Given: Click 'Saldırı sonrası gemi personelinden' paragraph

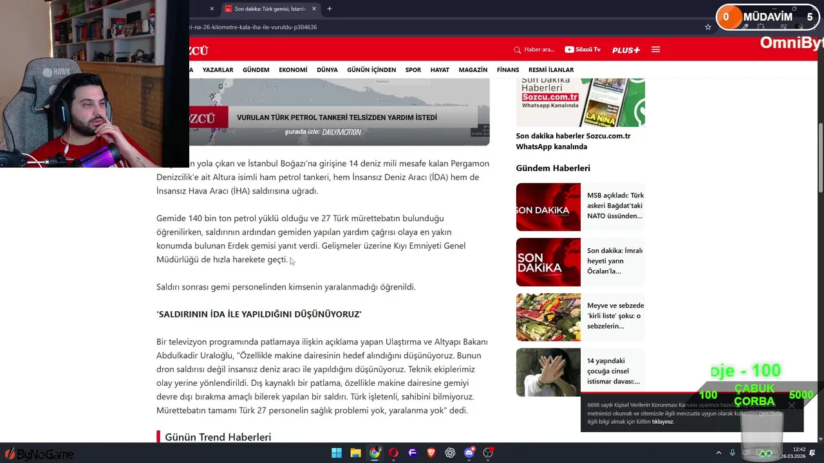Looking at the screenshot, I should pos(286,287).
